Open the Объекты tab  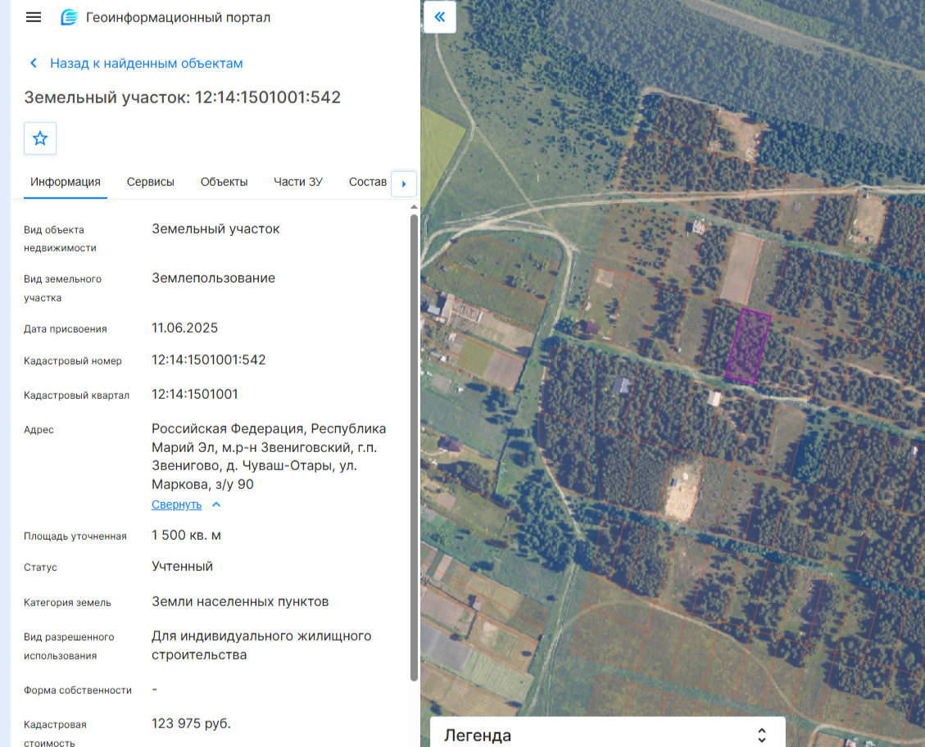coord(224,182)
